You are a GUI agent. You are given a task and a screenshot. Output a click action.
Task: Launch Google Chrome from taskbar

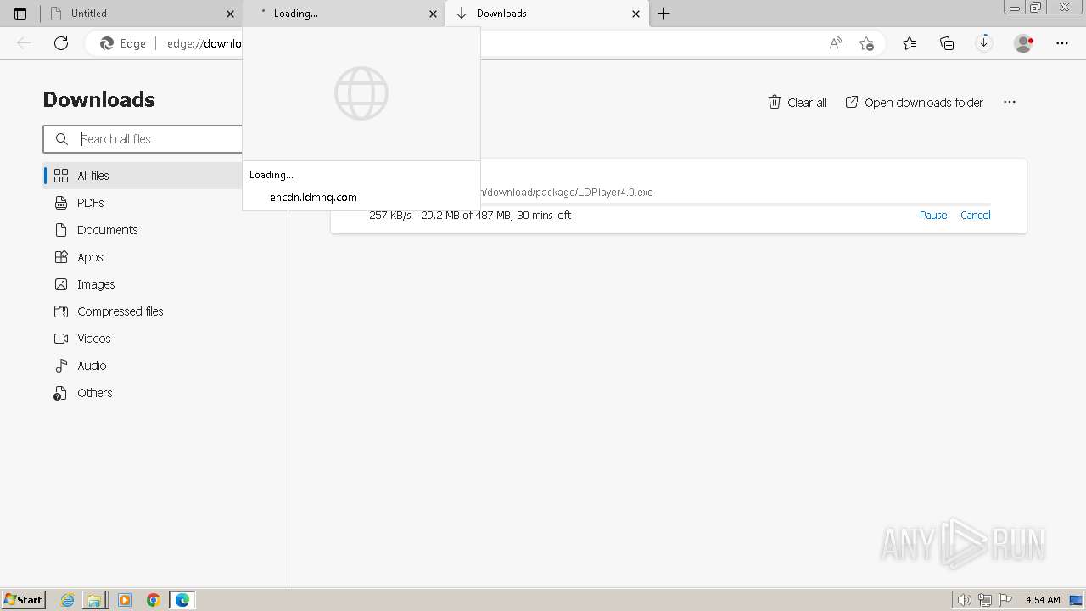pos(154,600)
